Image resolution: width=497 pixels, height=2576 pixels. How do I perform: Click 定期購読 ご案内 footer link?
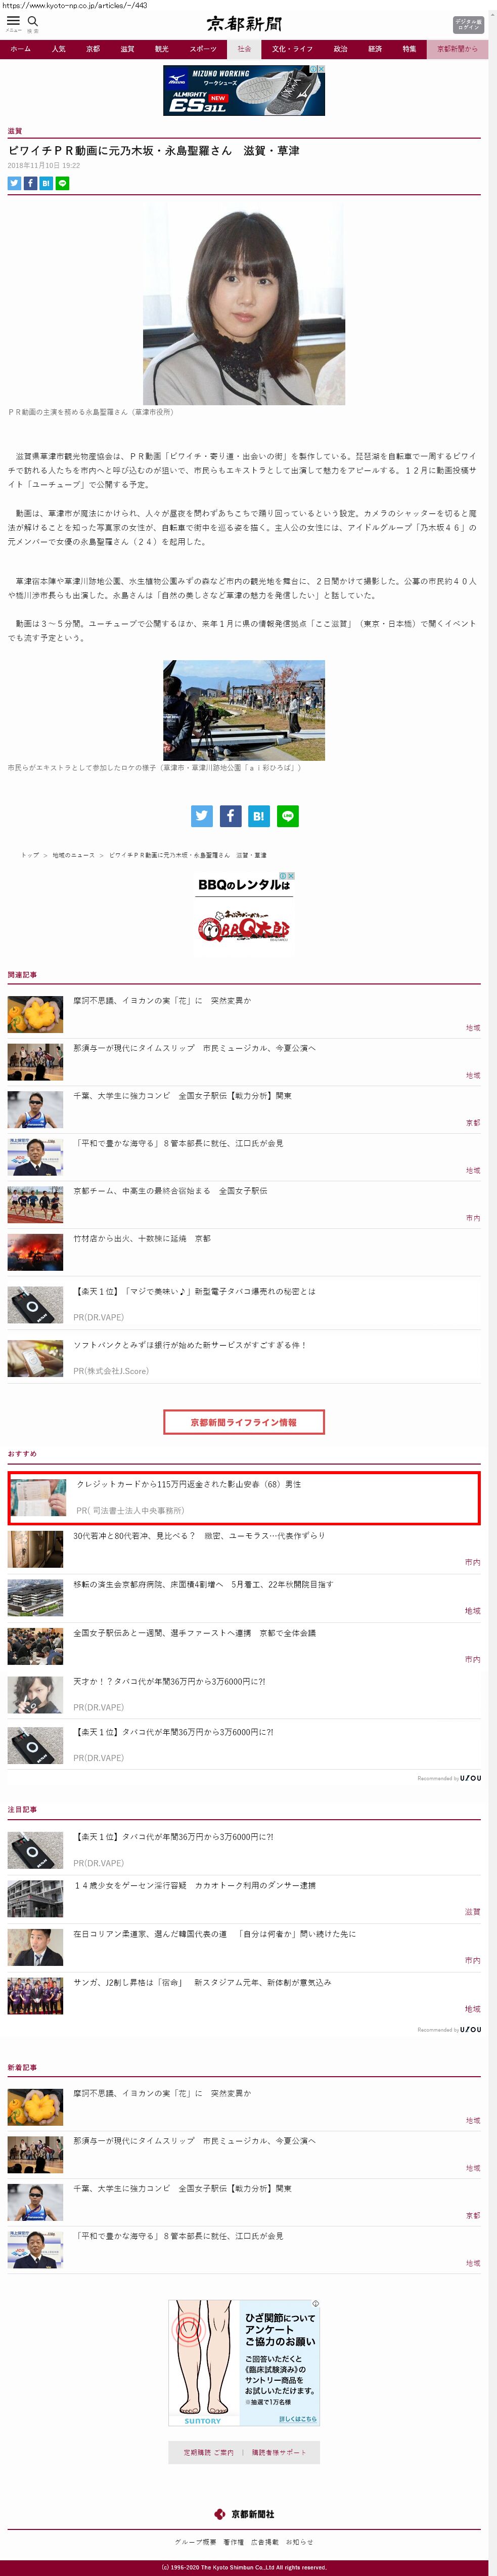tap(208, 2452)
